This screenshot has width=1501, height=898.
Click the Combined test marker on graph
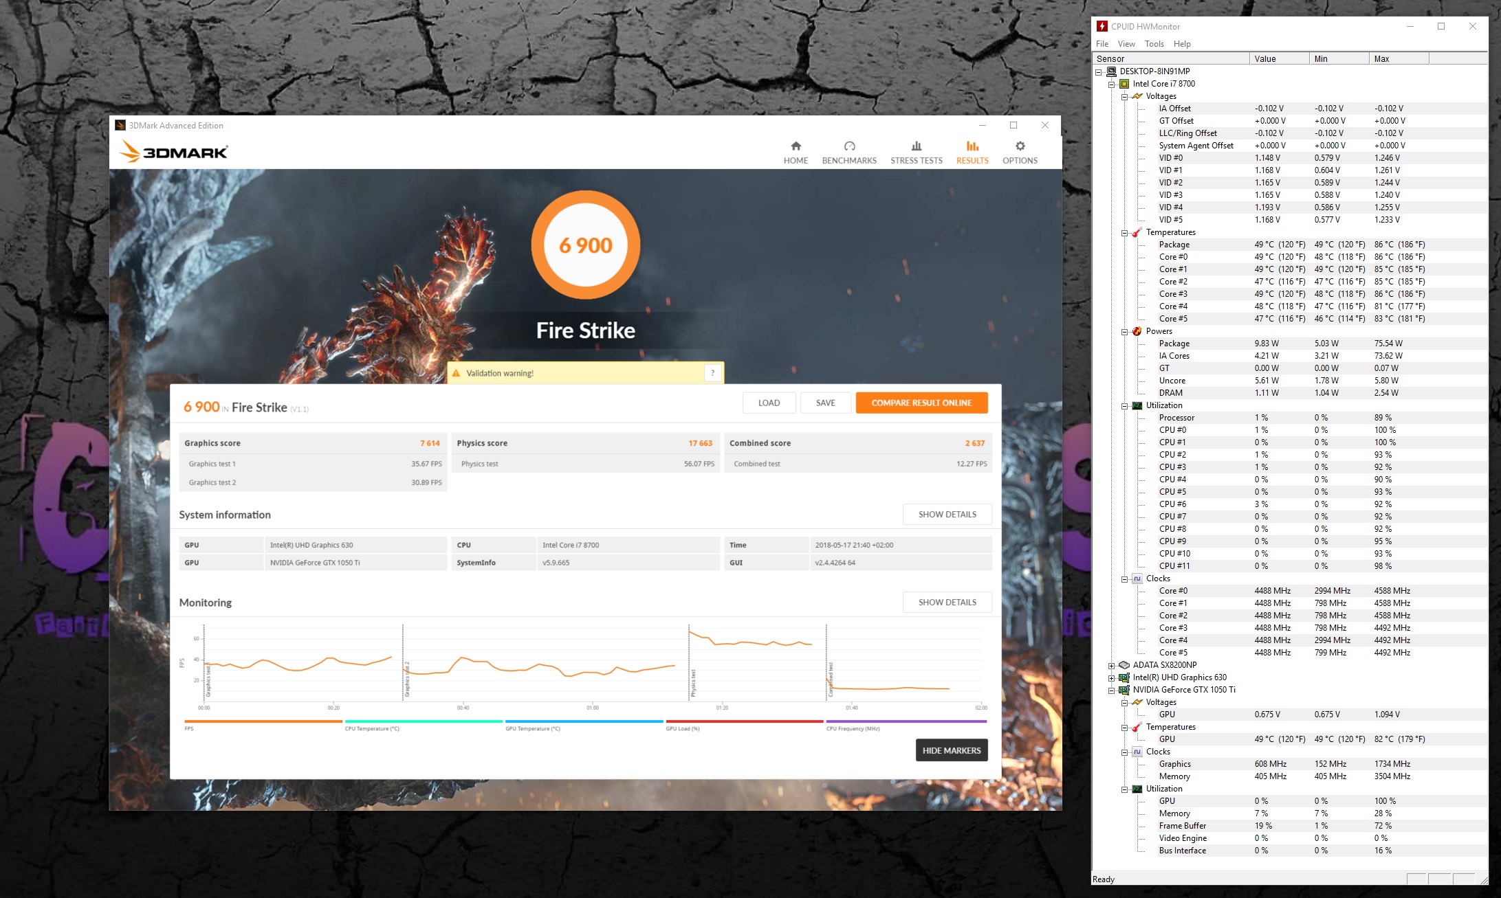(x=831, y=680)
